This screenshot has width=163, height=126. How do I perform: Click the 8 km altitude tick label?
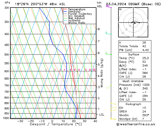(99, 29)
